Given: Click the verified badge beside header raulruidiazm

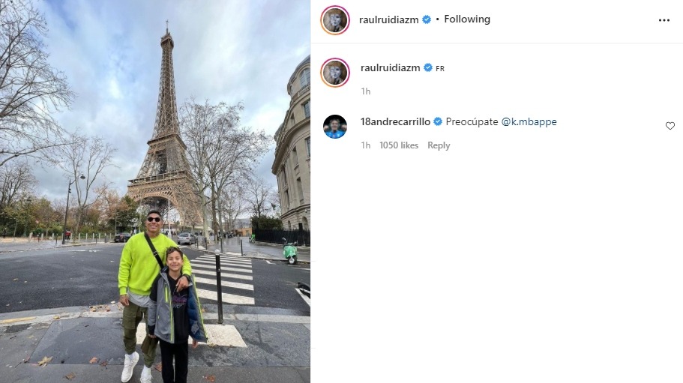Looking at the screenshot, I should point(427,19).
